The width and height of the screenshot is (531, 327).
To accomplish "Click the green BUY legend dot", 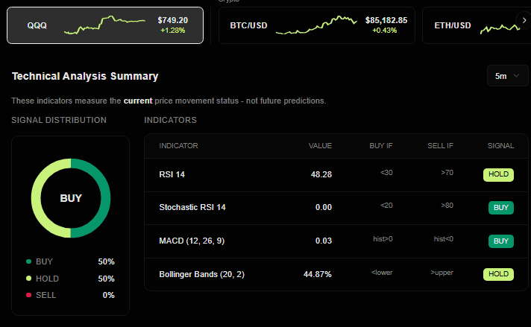I will [29, 261].
